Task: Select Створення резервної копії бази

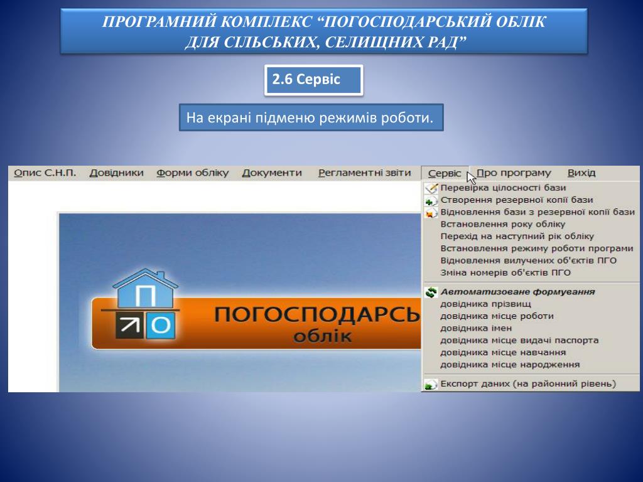Action: [x=517, y=200]
